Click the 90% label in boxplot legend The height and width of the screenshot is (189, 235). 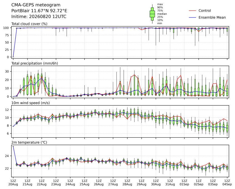[160, 7]
